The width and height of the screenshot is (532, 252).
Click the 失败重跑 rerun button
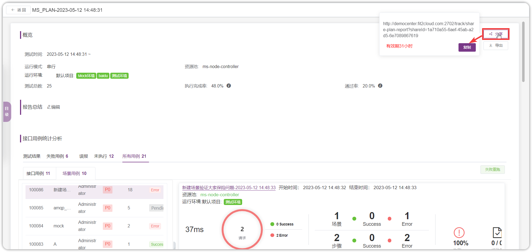(493, 169)
